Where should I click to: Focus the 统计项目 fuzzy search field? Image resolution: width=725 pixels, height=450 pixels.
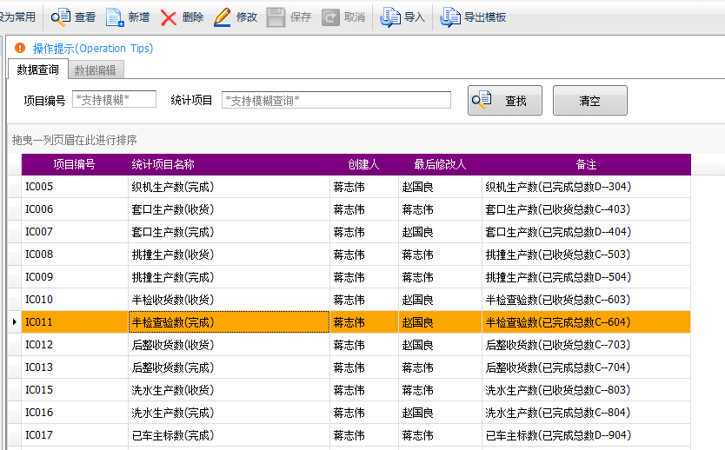pyautogui.click(x=336, y=100)
